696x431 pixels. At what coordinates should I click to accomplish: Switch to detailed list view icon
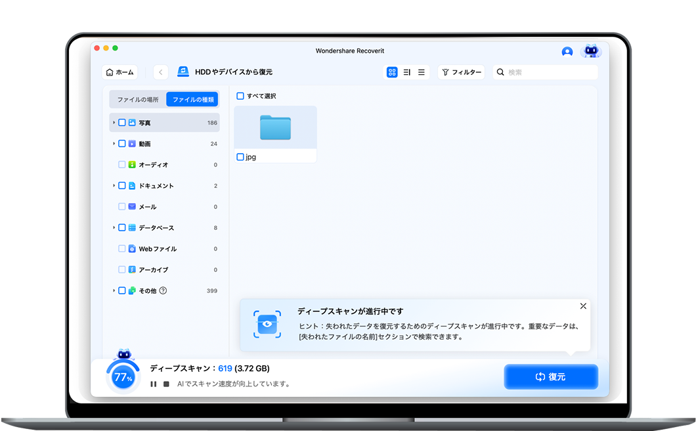[x=406, y=72]
